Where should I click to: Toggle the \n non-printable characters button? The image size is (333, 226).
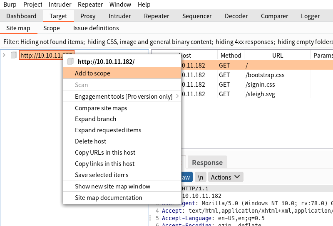coord(201,177)
